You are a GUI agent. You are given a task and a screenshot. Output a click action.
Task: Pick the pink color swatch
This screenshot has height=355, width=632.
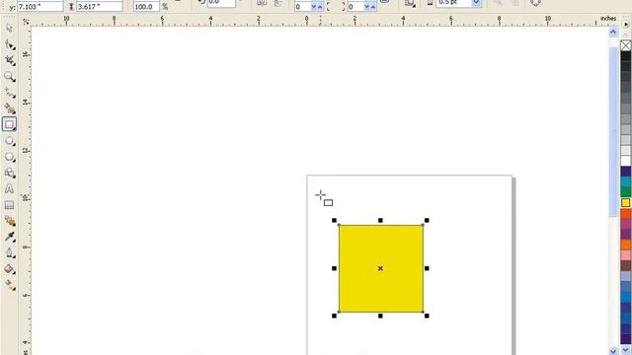click(x=625, y=255)
